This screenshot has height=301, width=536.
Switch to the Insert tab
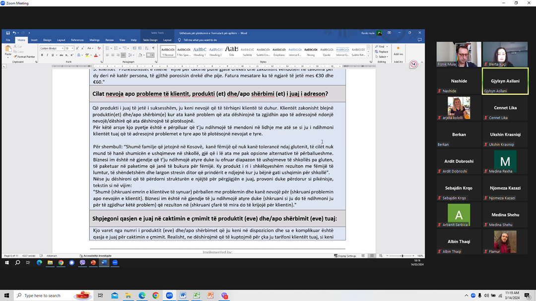[34, 40]
